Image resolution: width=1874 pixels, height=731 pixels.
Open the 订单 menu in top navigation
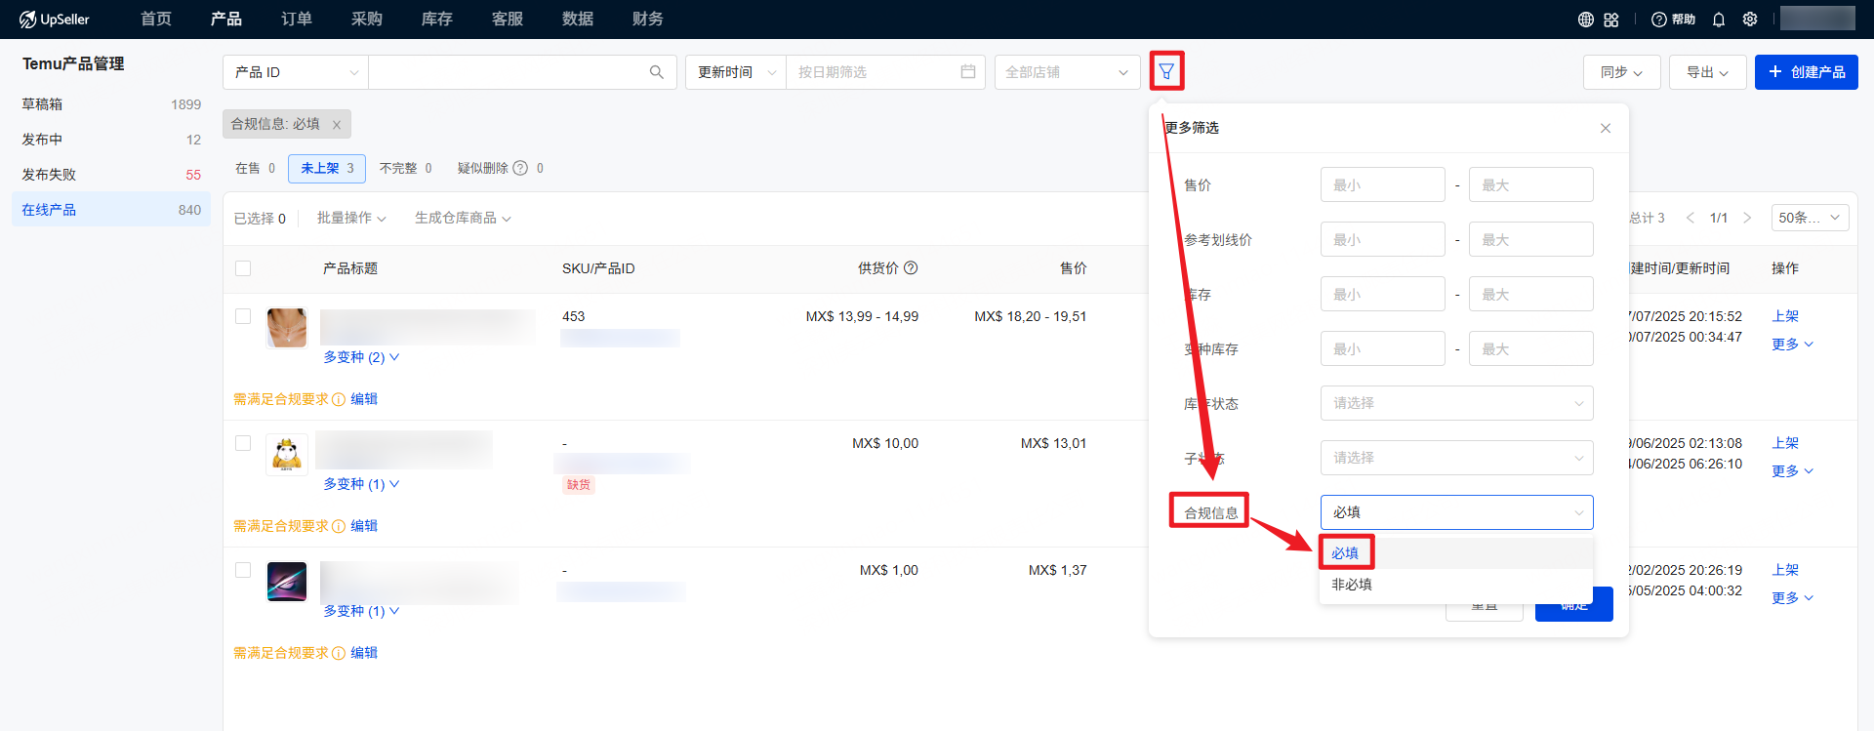pos(296,20)
